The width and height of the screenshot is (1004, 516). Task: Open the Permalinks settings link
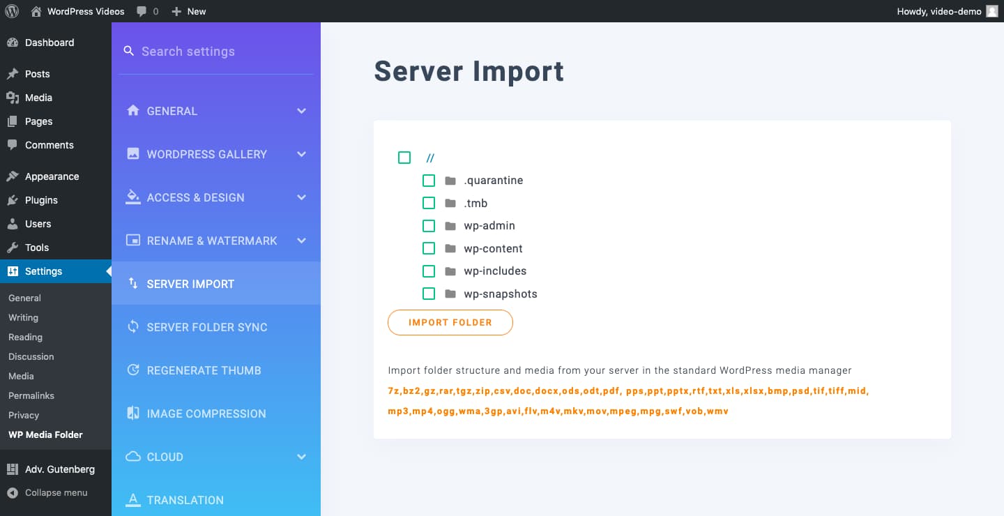click(x=31, y=395)
